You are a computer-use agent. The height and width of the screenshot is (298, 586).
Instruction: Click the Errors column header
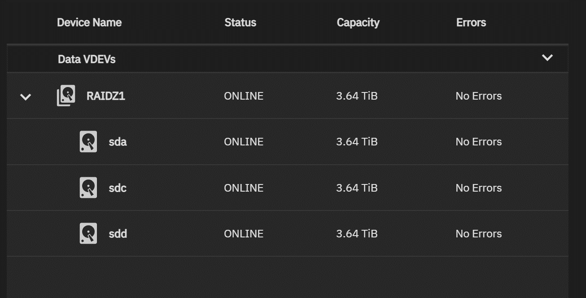coord(471,22)
